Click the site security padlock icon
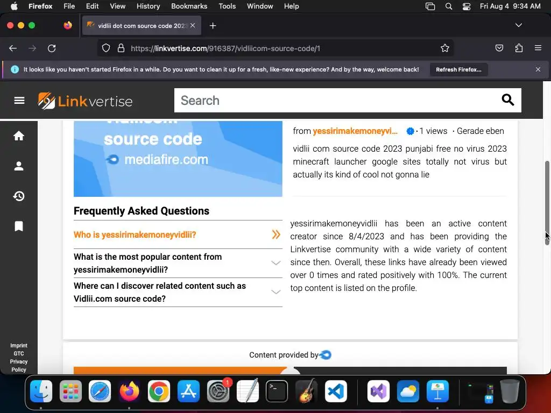This screenshot has height=413, width=551. pos(121,48)
